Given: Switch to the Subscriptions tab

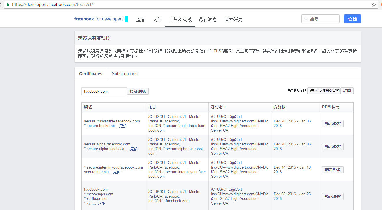Looking at the screenshot, I should click(x=125, y=74).
